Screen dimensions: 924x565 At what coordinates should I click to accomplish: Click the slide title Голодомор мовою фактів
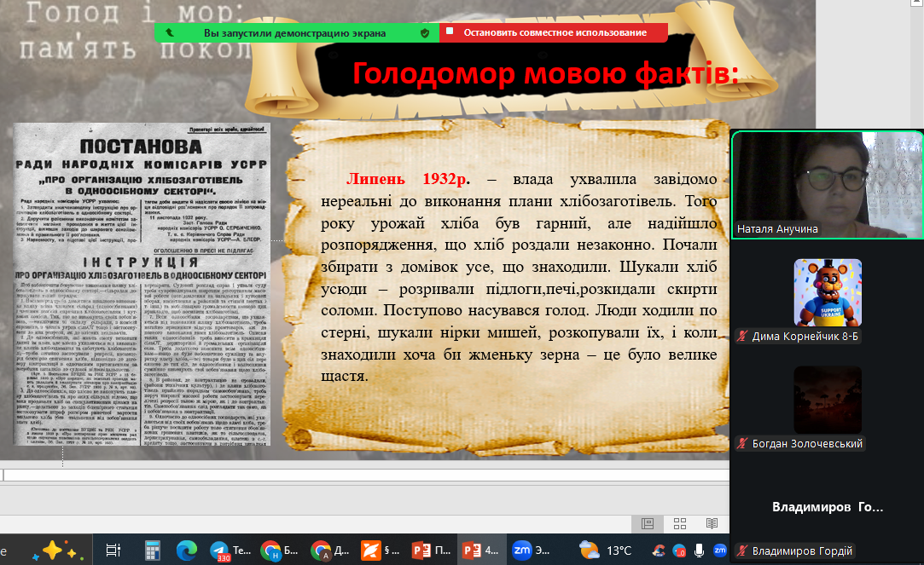[545, 74]
